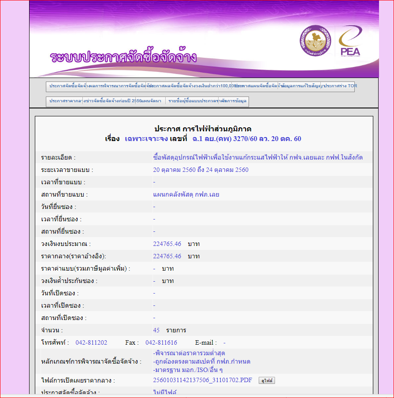This screenshot has height=398, width=394.
Task: Click the ระยะเวลาขายแบบ label
Action: [x=67, y=170]
